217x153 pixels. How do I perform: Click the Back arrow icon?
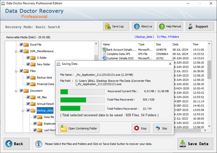pos(9,144)
